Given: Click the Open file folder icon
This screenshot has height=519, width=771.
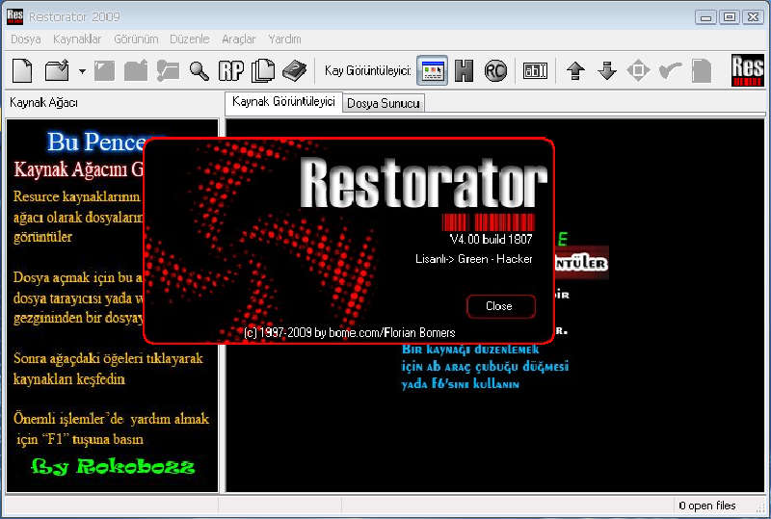Looking at the screenshot, I should [57, 70].
